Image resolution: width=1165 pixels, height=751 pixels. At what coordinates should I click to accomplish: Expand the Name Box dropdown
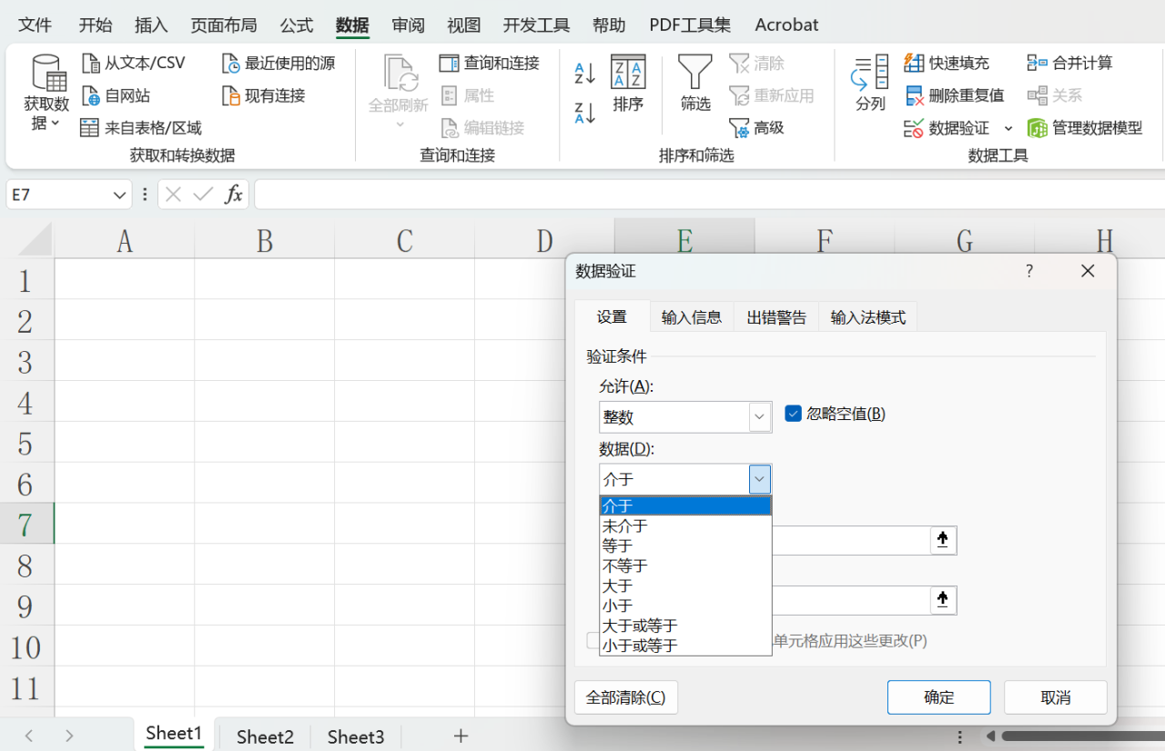120,195
